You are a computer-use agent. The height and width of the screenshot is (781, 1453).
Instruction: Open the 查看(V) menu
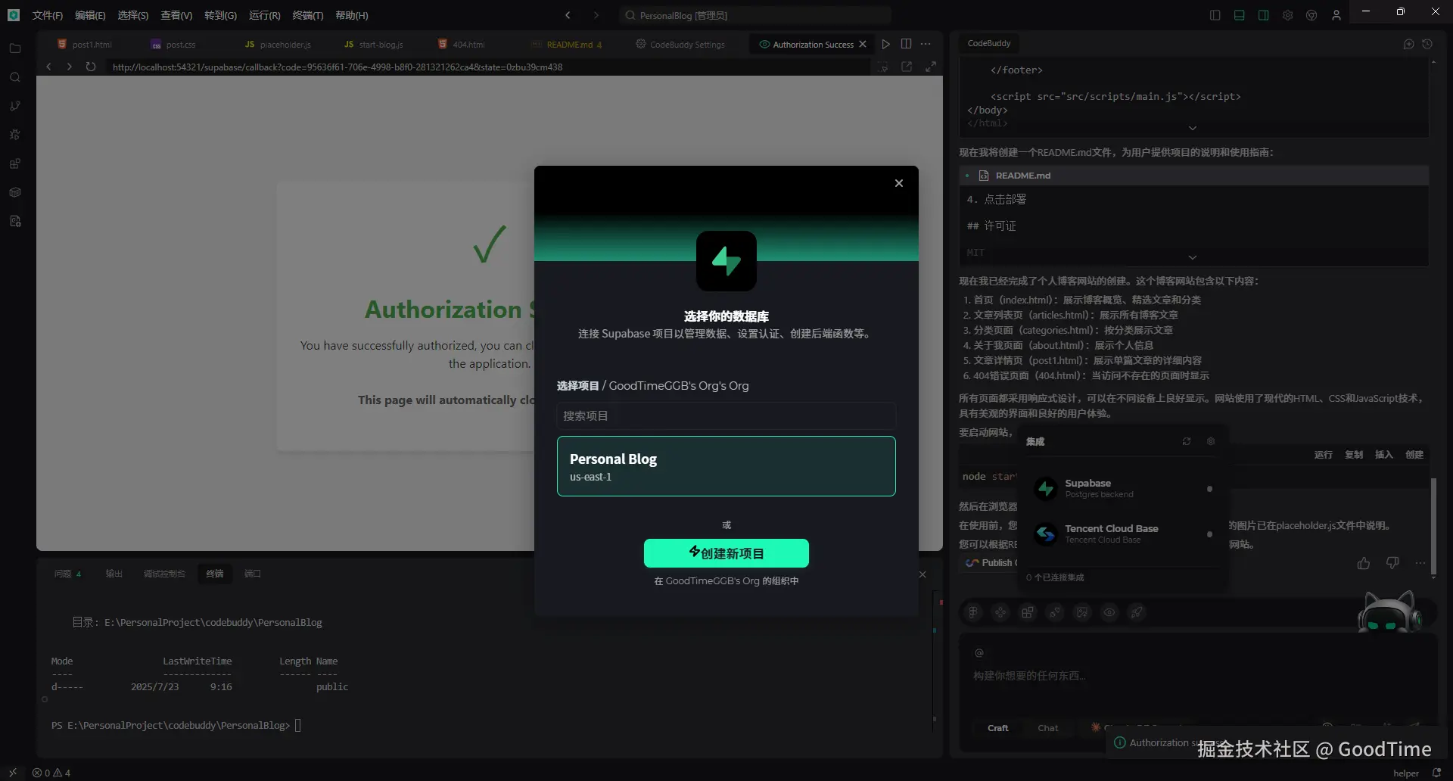pyautogui.click(x=176, y=15)
